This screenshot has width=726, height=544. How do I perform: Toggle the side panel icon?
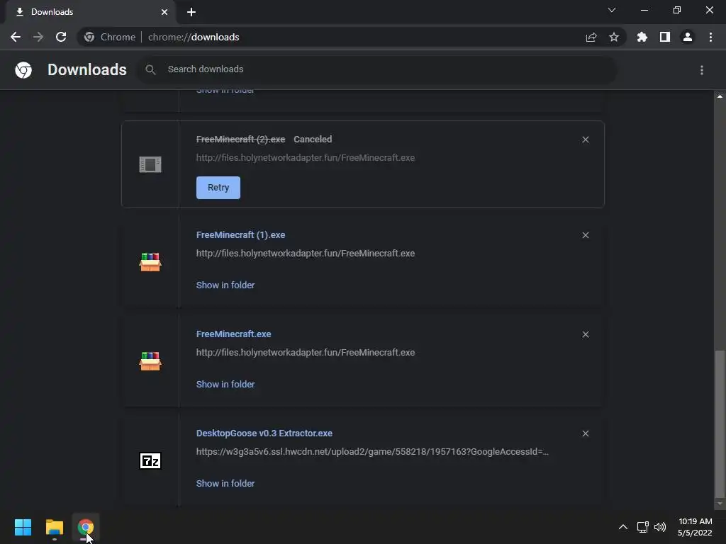click(665, 37)
